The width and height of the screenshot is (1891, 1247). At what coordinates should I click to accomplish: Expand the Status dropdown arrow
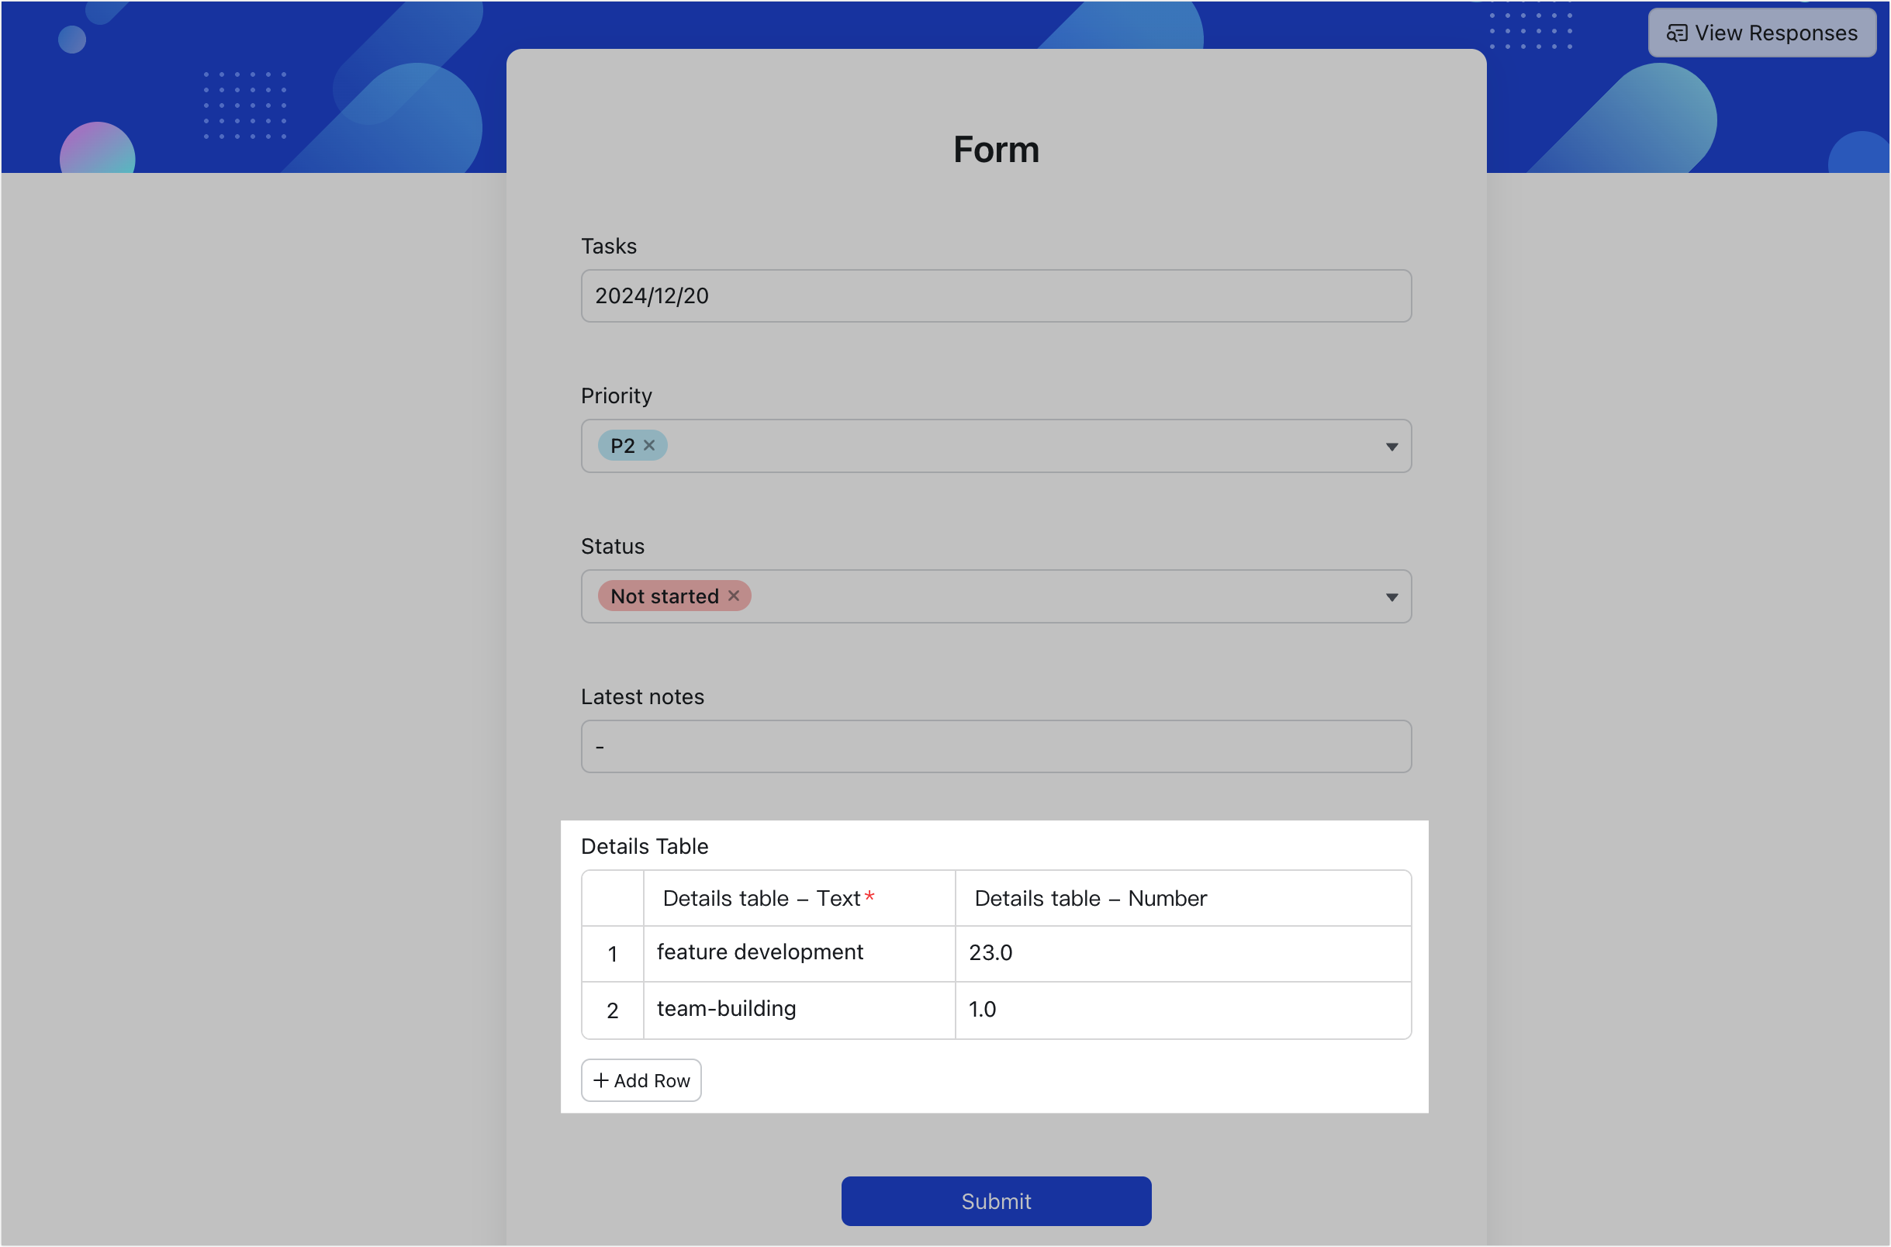[1391, 597]
